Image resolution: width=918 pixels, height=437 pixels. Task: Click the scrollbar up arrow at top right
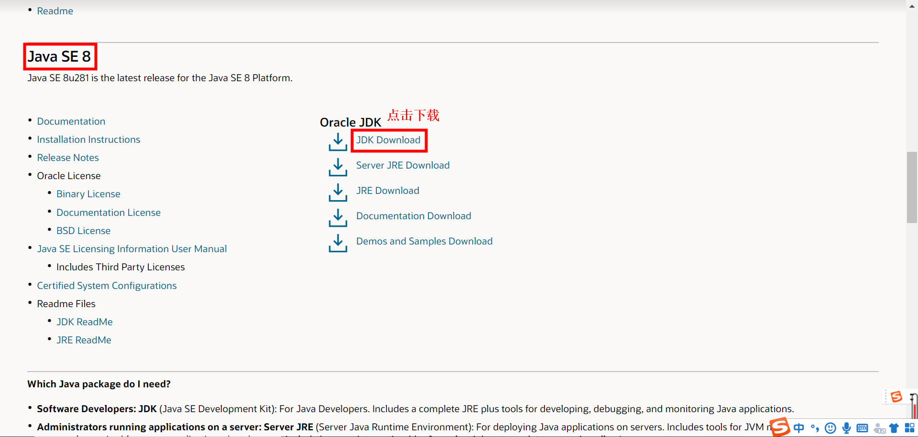pos(912,5)
